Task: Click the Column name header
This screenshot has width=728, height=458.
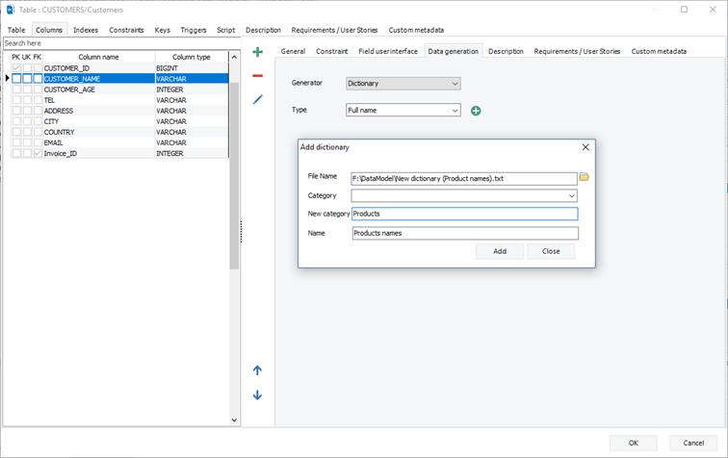Action: coord(98,57)
